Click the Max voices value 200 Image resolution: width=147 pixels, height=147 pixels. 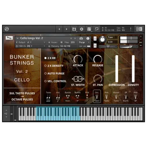[x=73, y=43]
